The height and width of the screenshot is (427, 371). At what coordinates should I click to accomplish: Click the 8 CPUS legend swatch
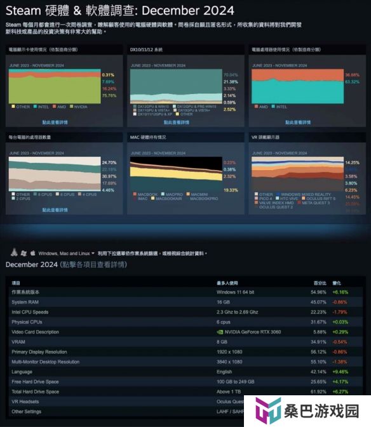pyautogui.click(x=35, y=194)
